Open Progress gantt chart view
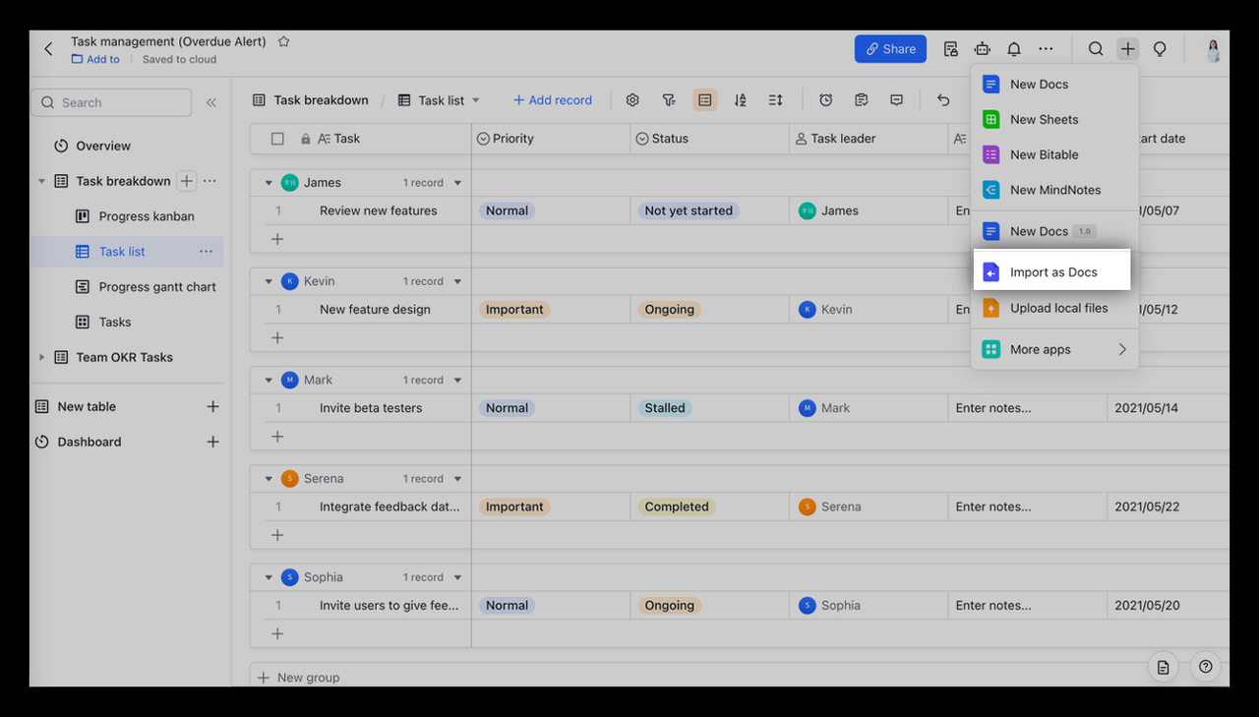Image resolution: width=1259 pixels, height=717 pixels. pyautogui.click(x=157, y=287)
